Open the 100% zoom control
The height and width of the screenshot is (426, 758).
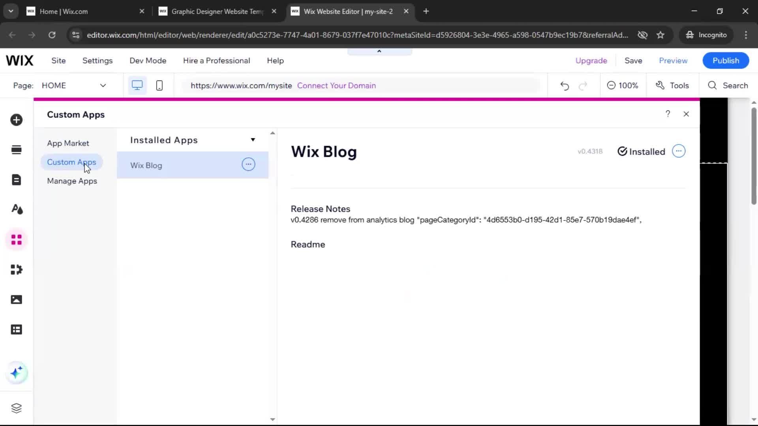tap(623, 86)
